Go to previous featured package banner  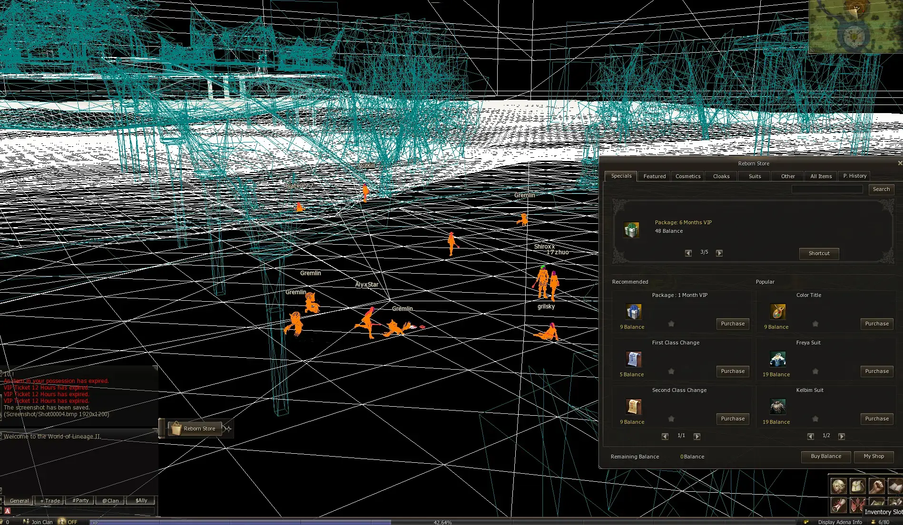coord(688,253)
